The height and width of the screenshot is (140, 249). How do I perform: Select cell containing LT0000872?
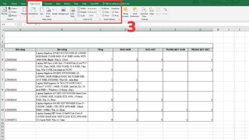20,116
